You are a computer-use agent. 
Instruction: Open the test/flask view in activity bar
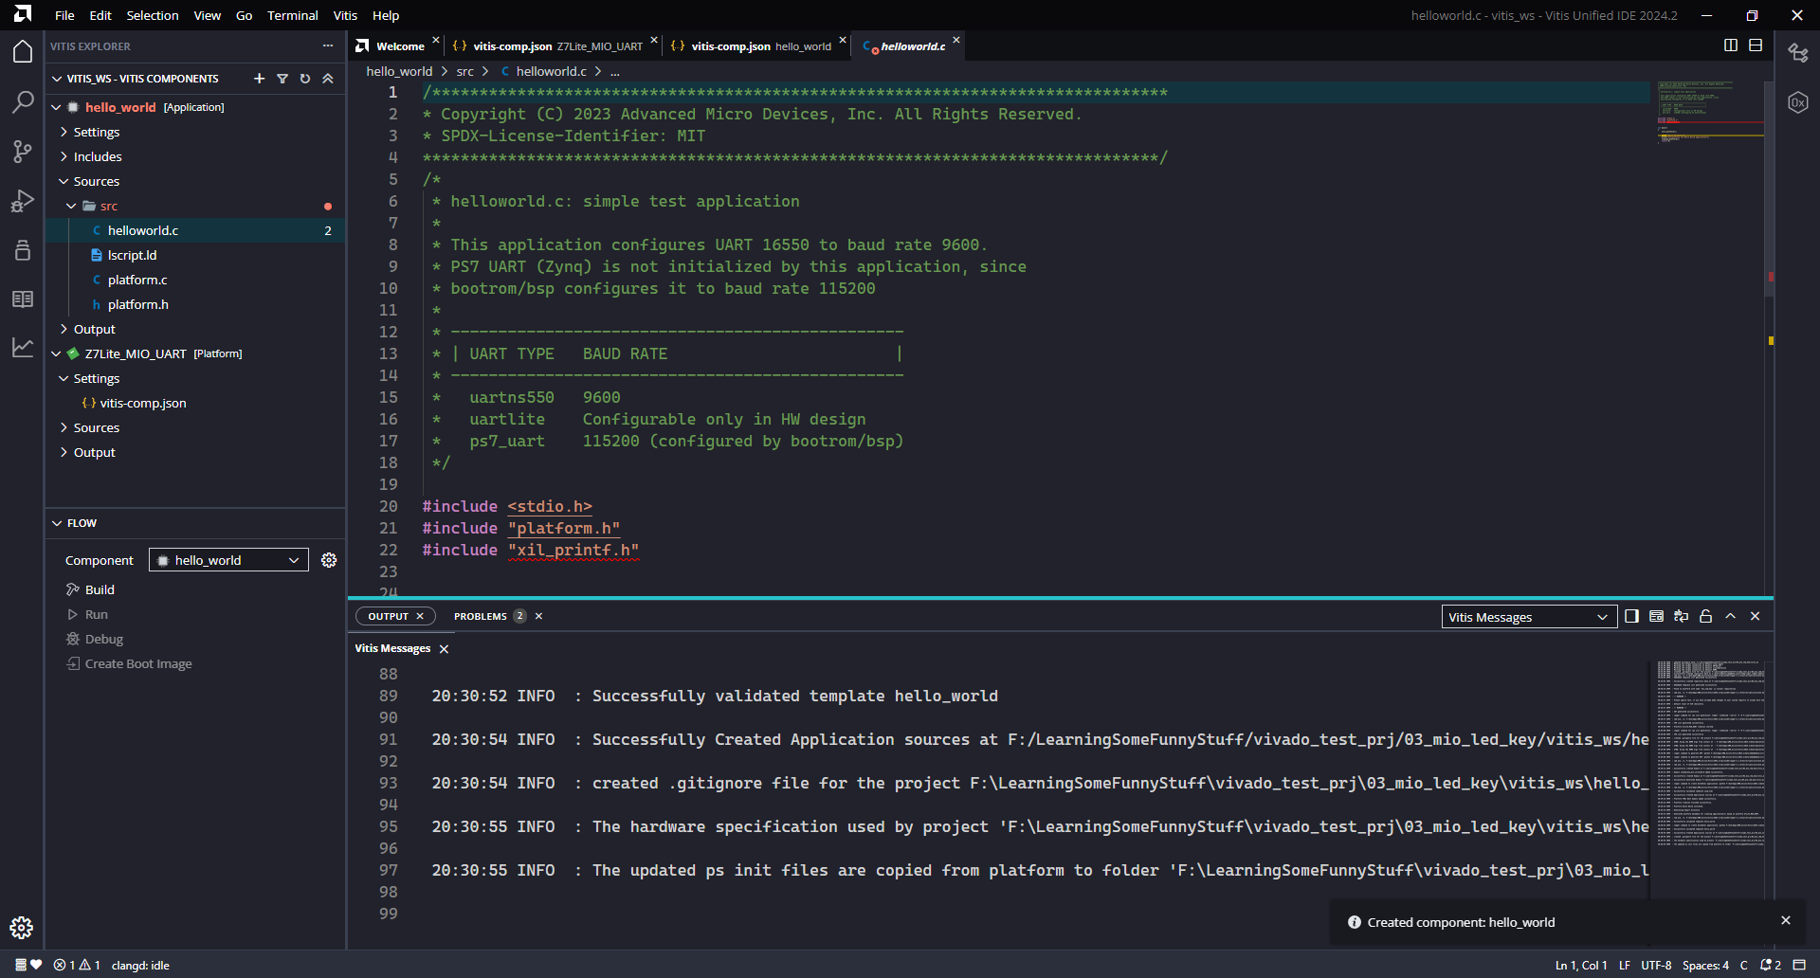pos(23,250)
